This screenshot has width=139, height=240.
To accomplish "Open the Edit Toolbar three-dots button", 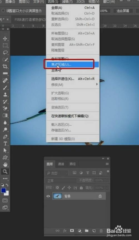I will click(x=5, y=179).
